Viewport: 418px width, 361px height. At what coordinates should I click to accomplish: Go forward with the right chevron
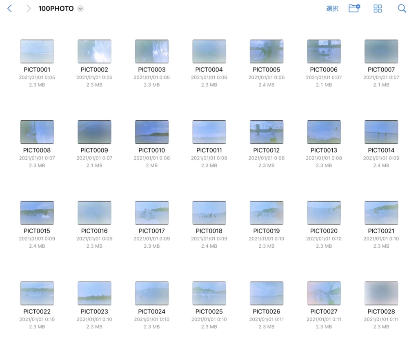[29, 9]
